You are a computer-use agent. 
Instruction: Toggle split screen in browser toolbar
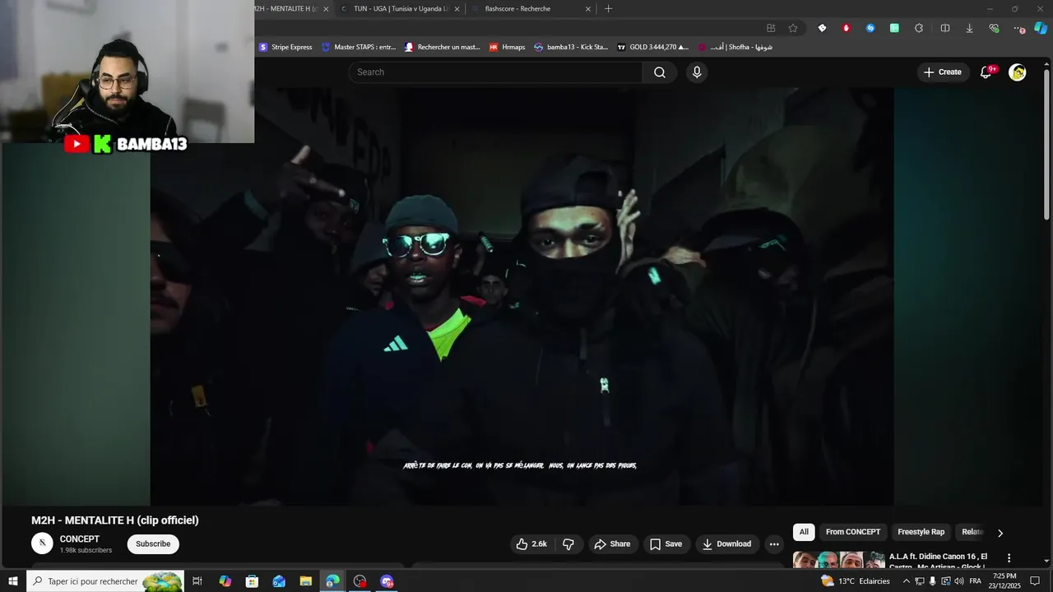pos(945,28)
